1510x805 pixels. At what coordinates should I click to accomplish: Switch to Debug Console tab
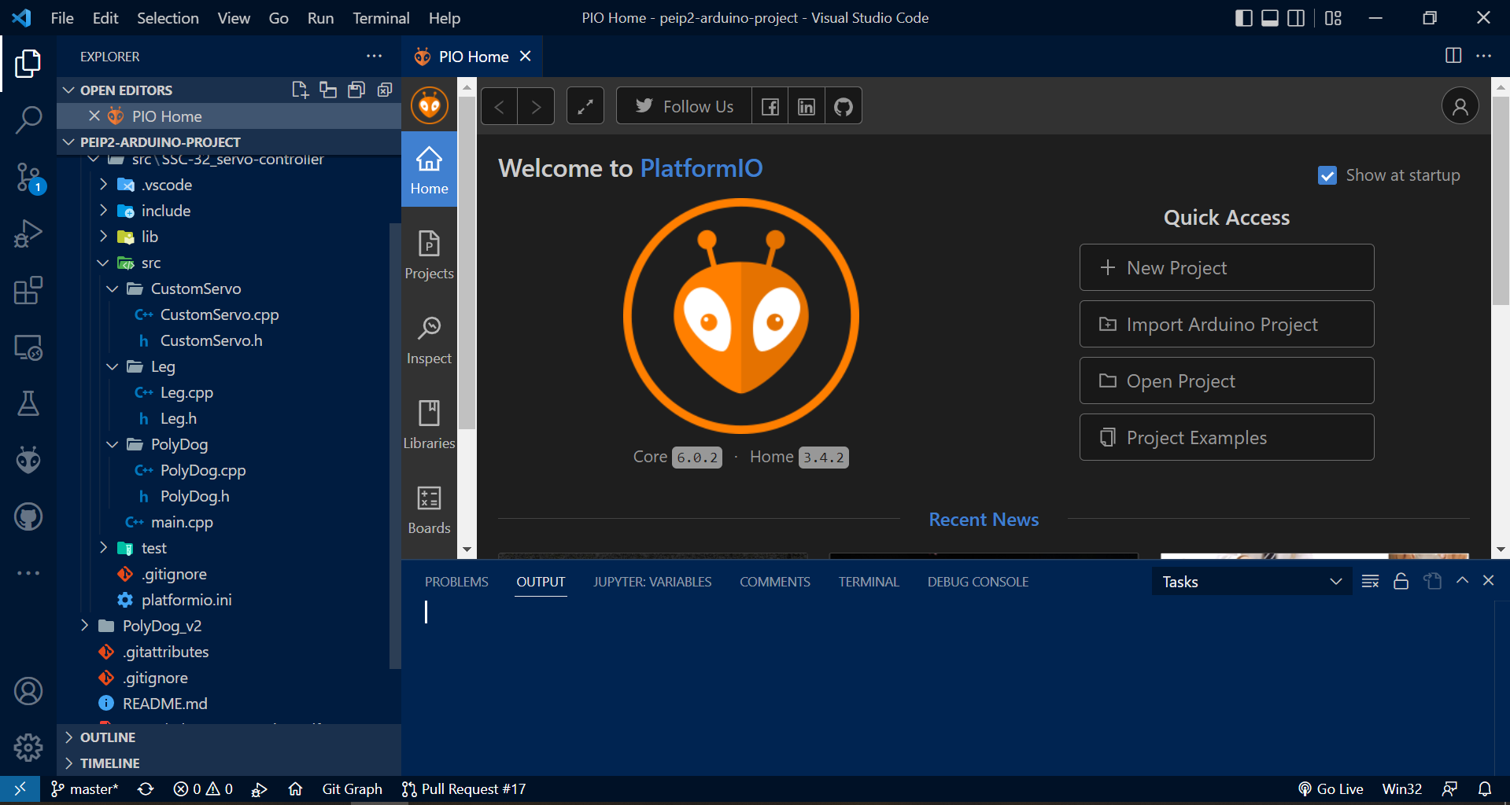(x=977, y=582)
